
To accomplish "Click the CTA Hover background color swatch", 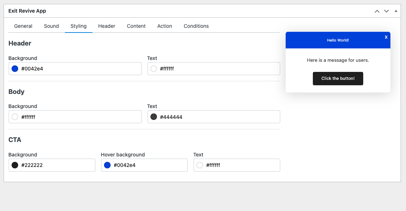I will coord(107,165).
